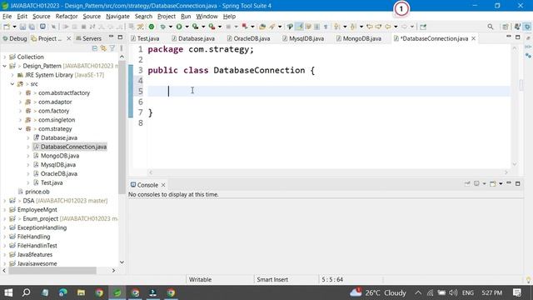Click the green Boot Dashboard relaunch icon

coord(152,27)
